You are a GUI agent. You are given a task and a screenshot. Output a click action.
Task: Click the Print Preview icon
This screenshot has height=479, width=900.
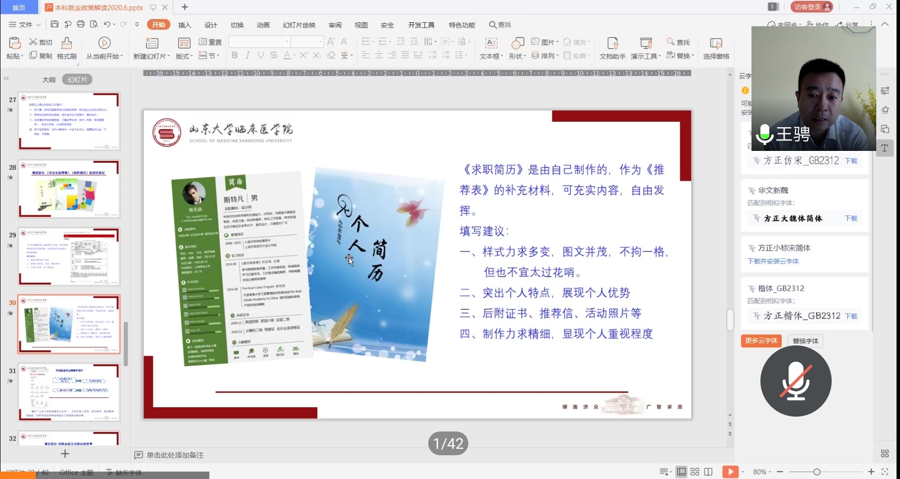(94, 24)
